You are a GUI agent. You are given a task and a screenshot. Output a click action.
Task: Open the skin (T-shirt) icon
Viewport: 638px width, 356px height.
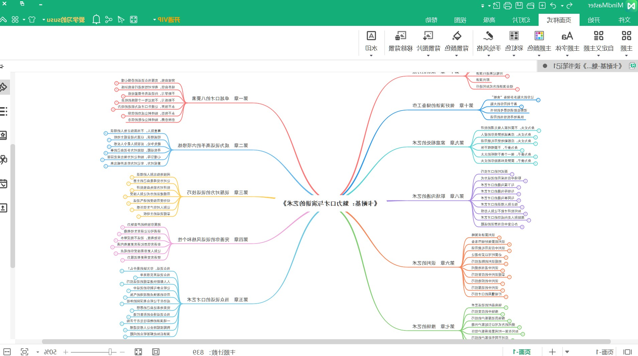[x=32, y=19]
